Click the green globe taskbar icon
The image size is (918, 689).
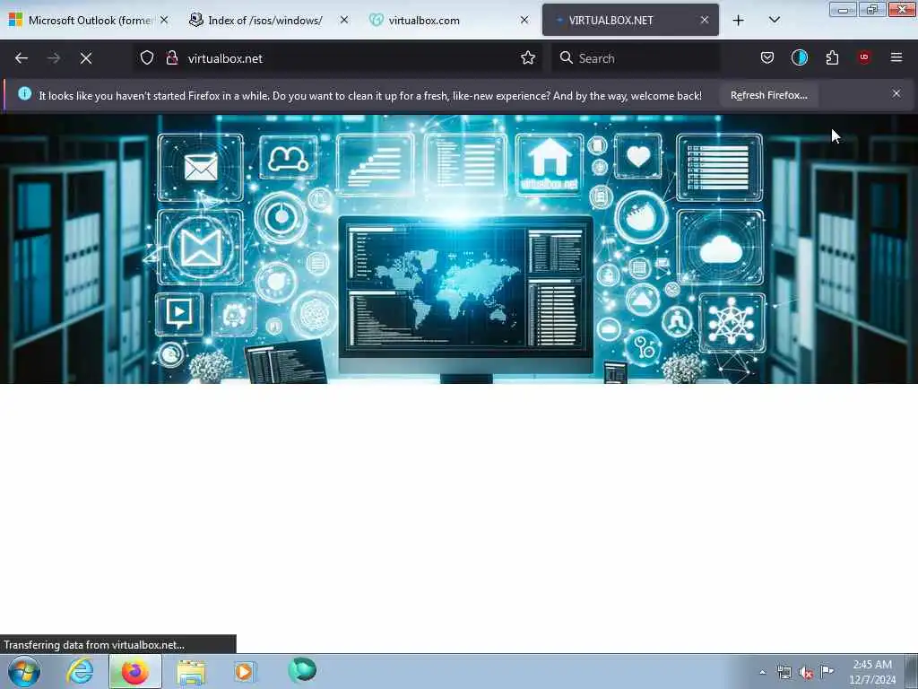pyautogui.click(x=302, y=670)
